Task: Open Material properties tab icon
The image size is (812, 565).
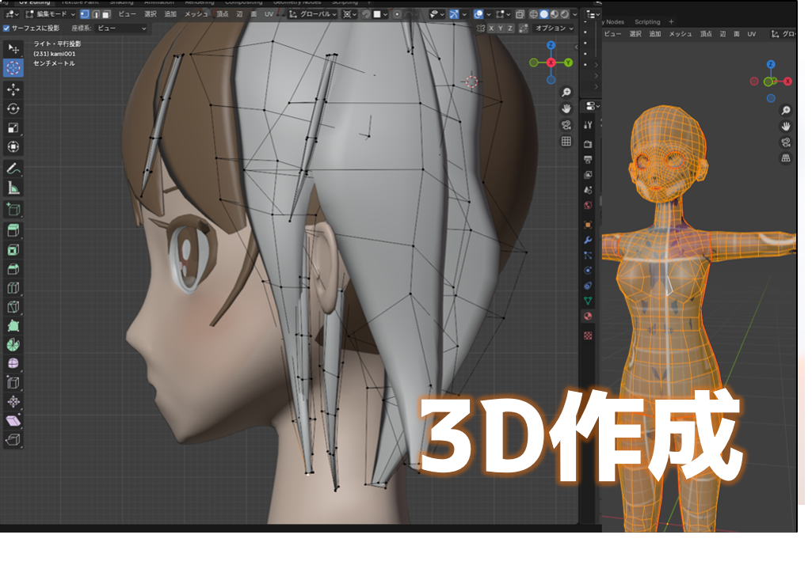Action: pyautogui.click(x=588, y=317)
